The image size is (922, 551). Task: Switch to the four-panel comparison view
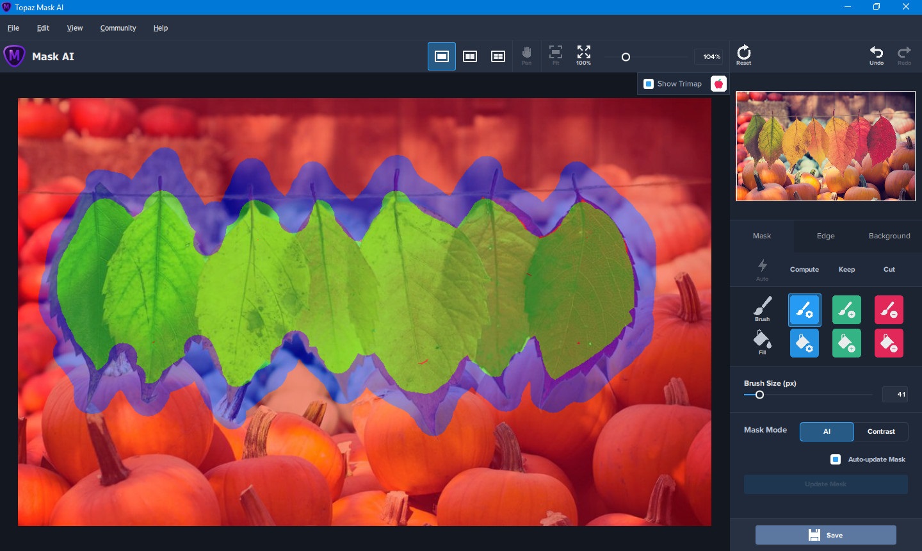click(498, 56)
